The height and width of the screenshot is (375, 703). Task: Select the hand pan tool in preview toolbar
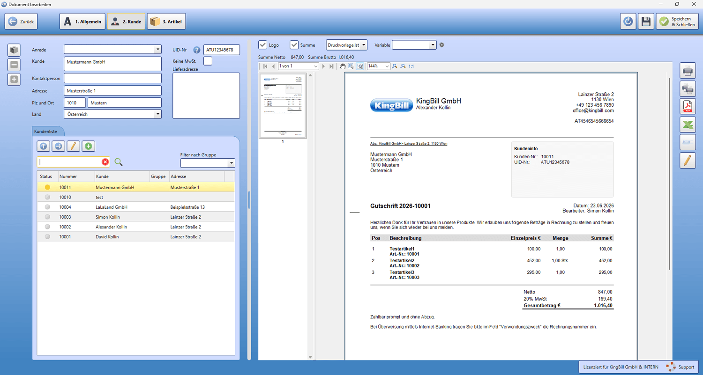pos(343,66)
